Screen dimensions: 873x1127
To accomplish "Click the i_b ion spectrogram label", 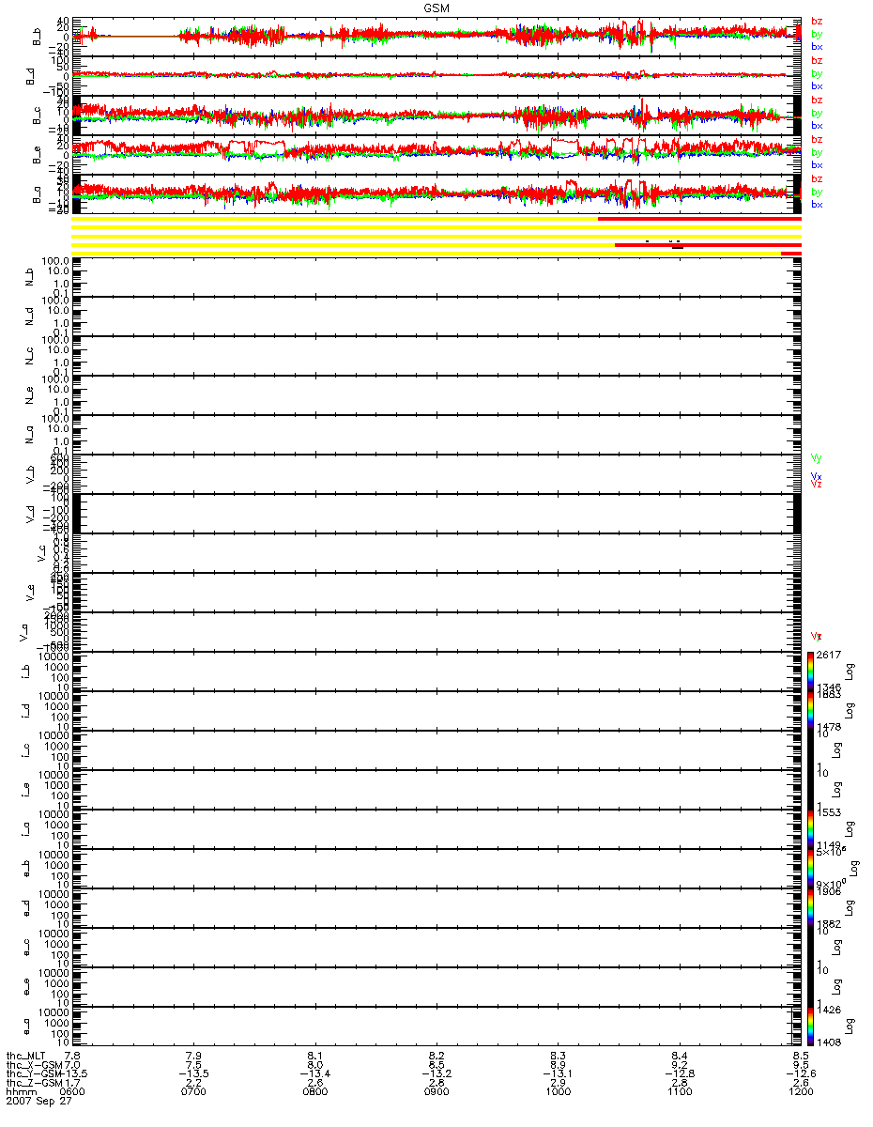I will [x=24, y=672].
